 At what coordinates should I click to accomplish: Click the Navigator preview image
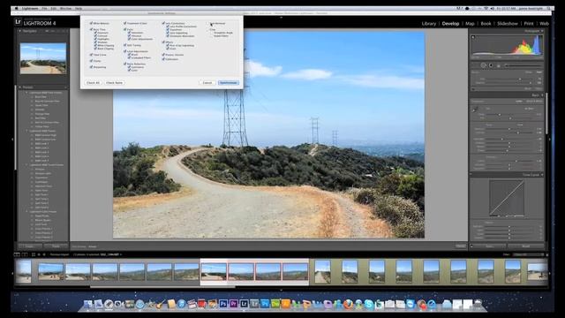pos(43,58)
